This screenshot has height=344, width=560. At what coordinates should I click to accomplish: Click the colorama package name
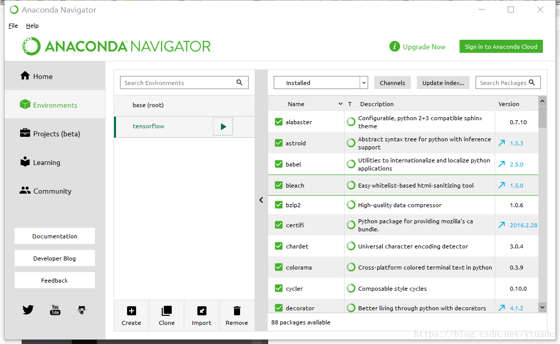coord(299,268)
